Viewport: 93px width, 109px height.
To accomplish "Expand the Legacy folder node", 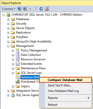I will coord(13,86).
